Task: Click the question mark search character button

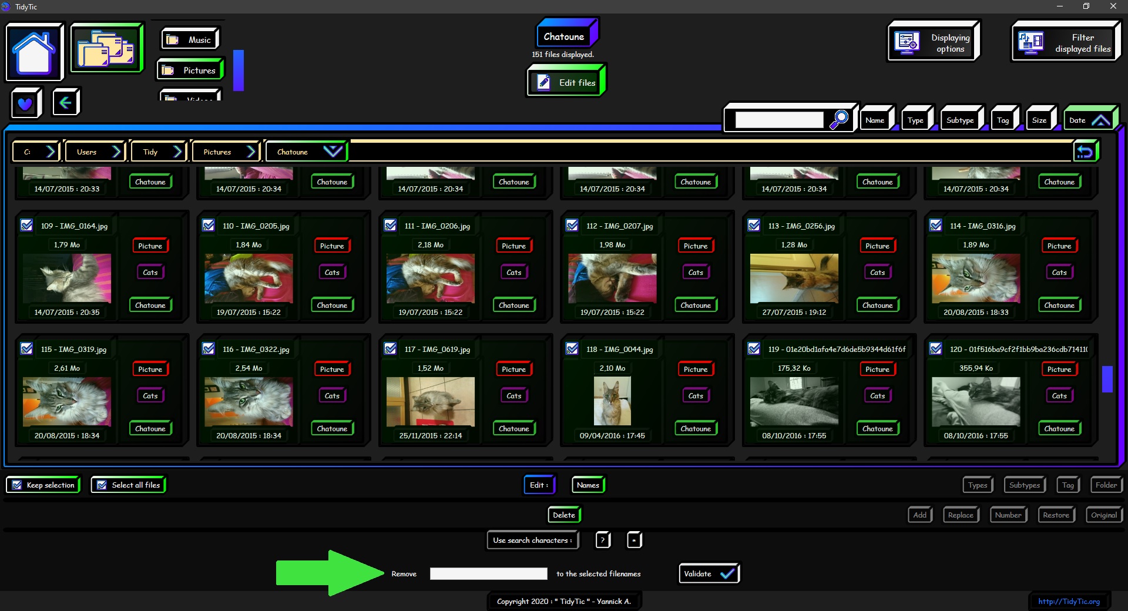Action: coord(603,540)
